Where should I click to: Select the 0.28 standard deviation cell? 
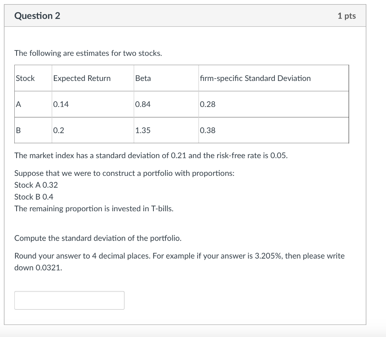(x=208, y=104)
